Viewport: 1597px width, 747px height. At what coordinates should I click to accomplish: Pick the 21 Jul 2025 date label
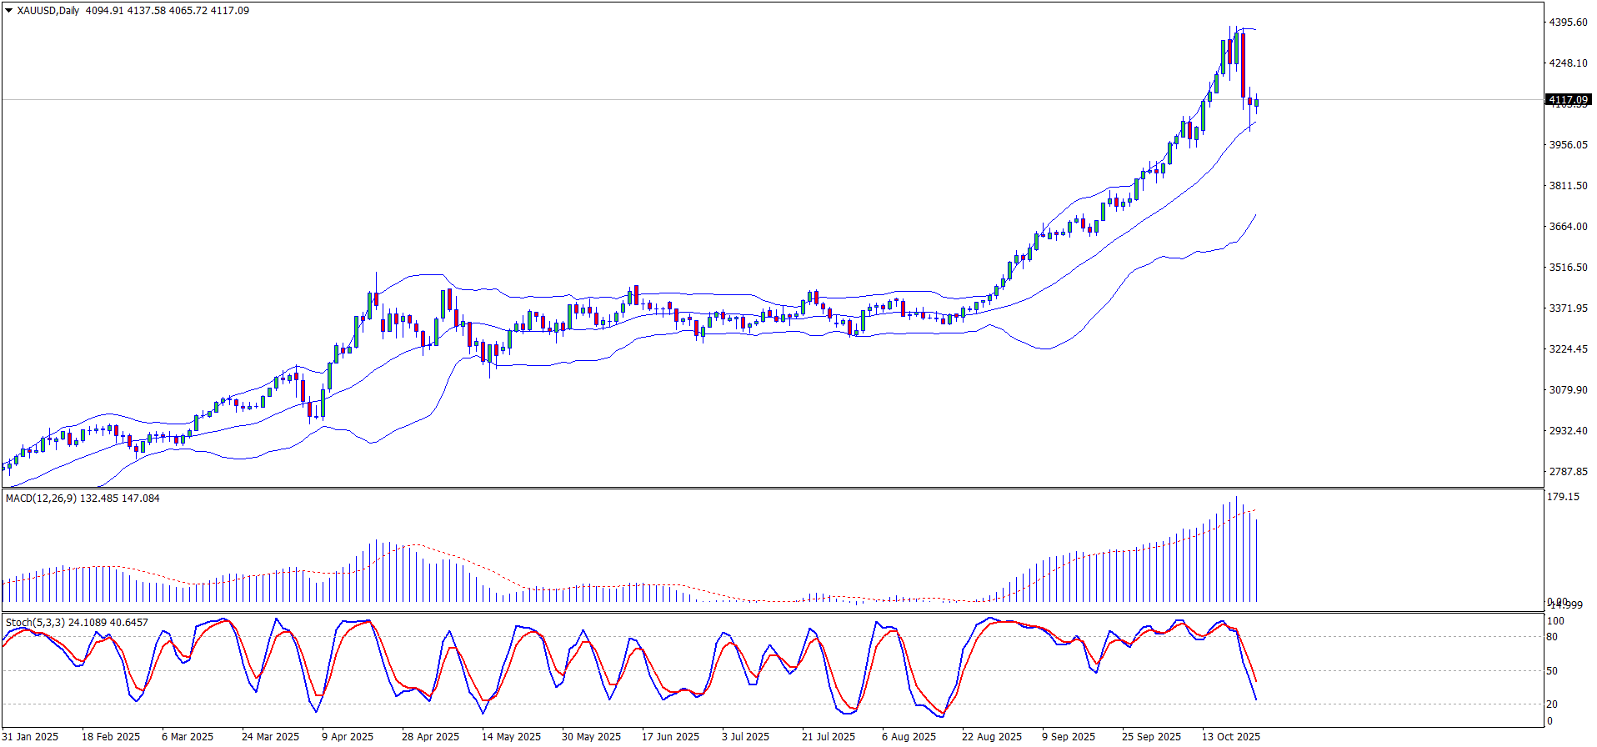point(828,737)
